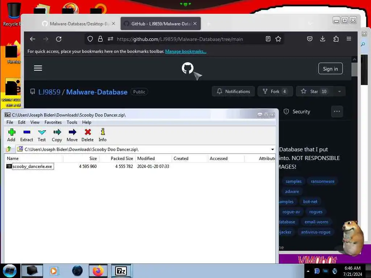371x278 pixels.
Task: Open the View menu in 7-Zip
Action: pos(35,122)
